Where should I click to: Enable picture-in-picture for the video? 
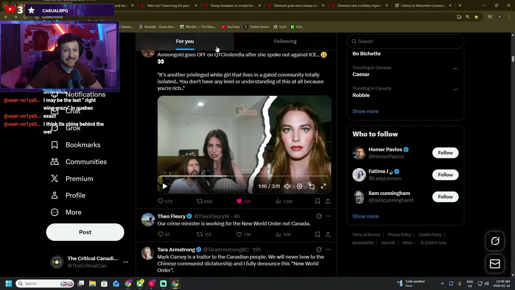tap(311, 186)
